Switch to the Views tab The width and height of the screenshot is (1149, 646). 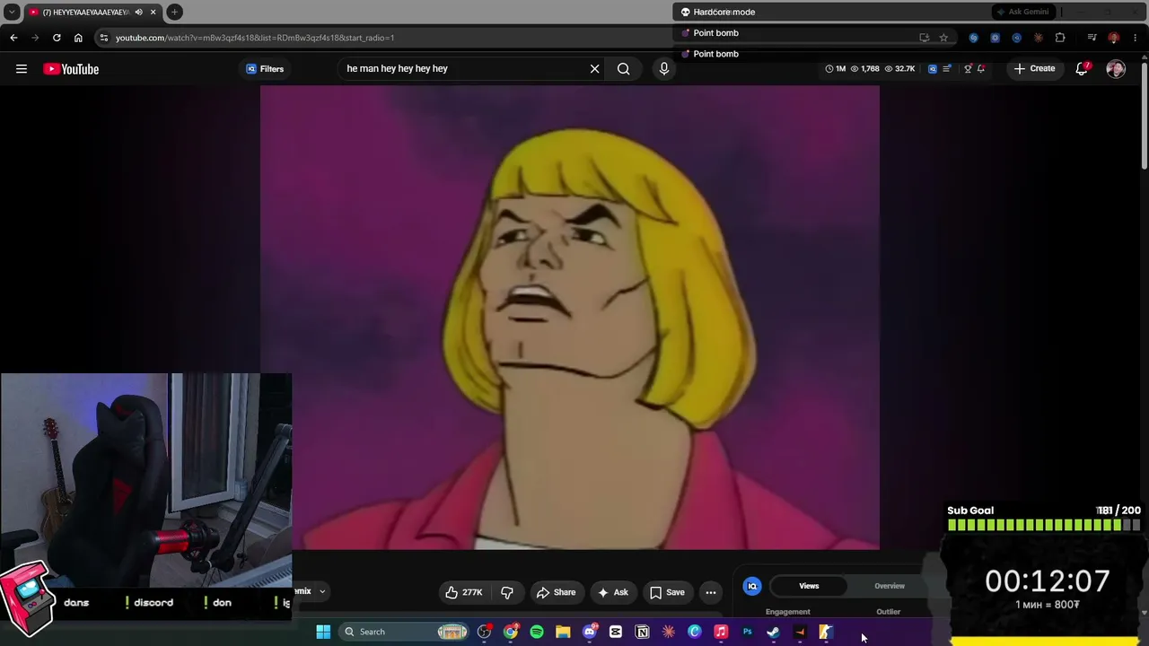click(809, 586)
